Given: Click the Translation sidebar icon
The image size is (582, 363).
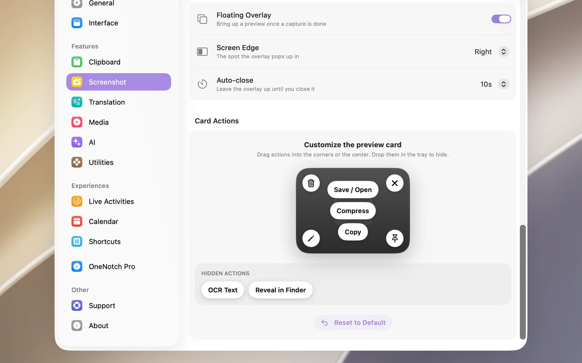Looking at the screenshot, I should pos(77,102).
